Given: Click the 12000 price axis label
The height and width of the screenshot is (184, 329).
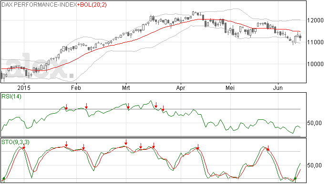Looking at the screenshot, I should coord(315,20).
